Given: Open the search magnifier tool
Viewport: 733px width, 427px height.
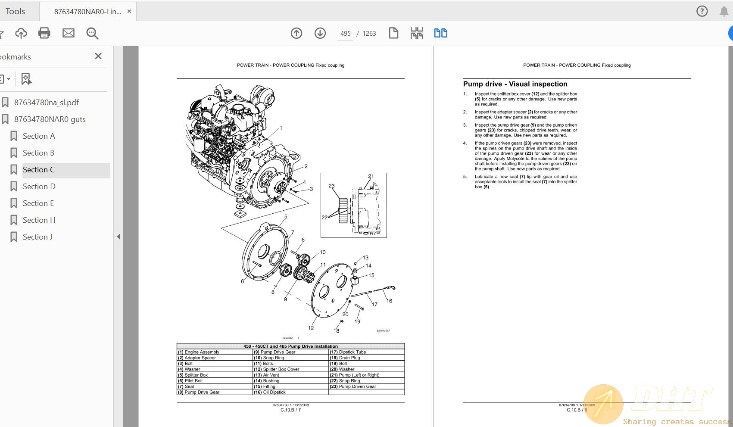Looking at the screenshot, I should 92,33.
